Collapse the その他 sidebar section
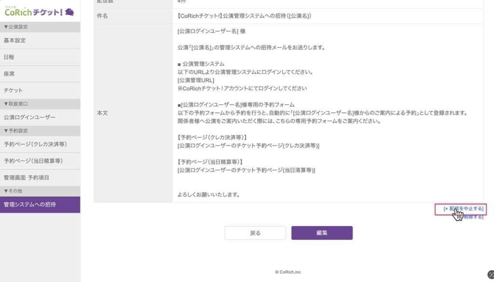 click(14, 191)
